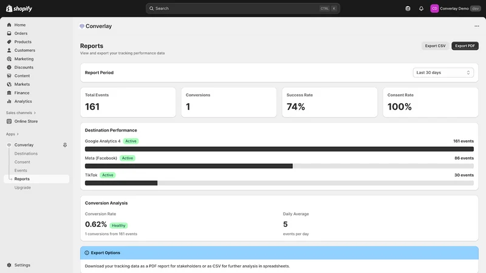This screenshot has width=486, height=273.
Task: Open the store sidekick icon in top bar
Action: click(408, 8)
